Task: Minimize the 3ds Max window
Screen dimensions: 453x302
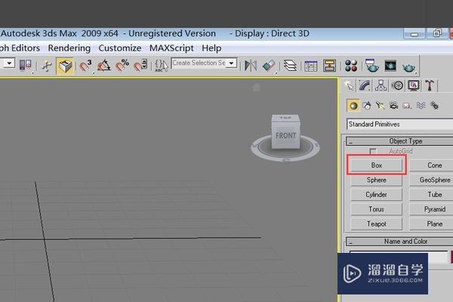Action: tap(414, 34)
